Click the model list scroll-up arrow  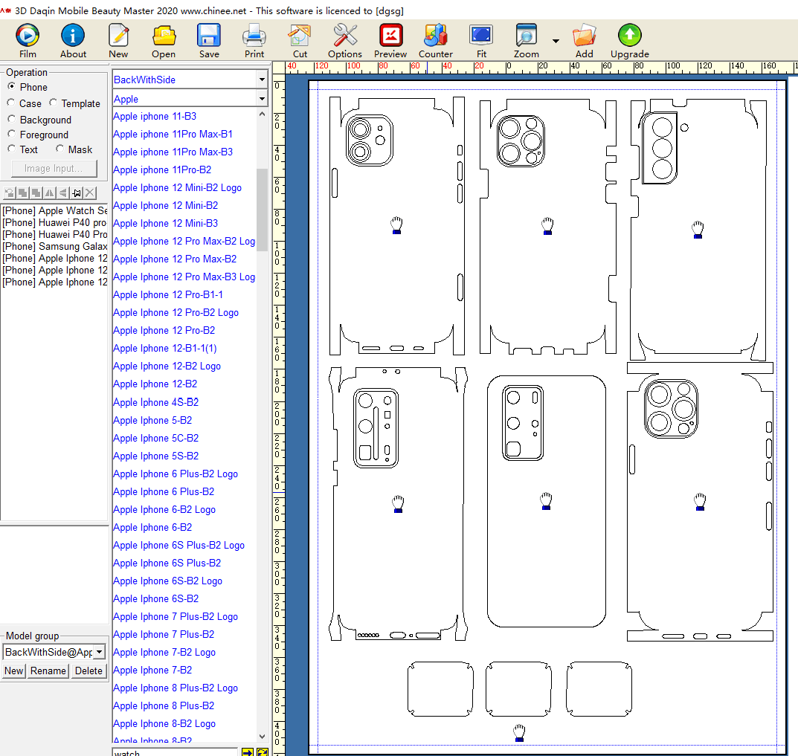point(262,114)
